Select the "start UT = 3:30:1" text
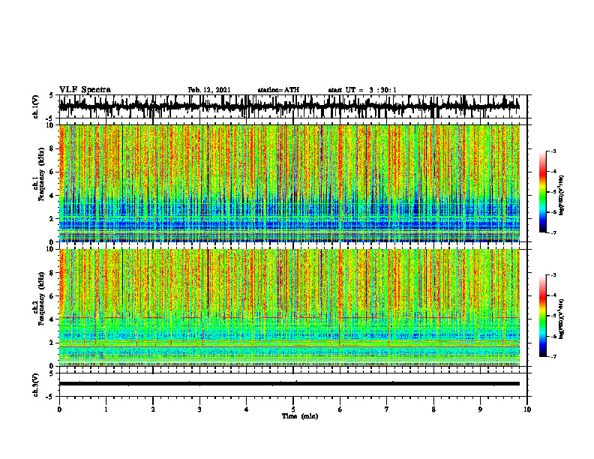This screenshot has height=459, width=594. tap(362, 90)
